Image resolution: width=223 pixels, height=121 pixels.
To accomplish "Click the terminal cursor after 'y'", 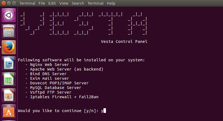I will [x=105, y=111].
